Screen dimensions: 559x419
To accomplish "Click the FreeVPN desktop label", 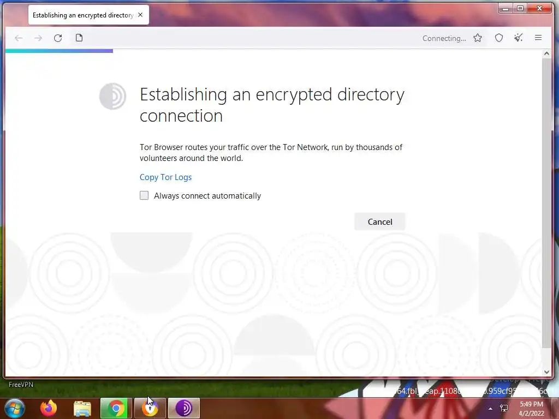I will [x=21, y=385].
